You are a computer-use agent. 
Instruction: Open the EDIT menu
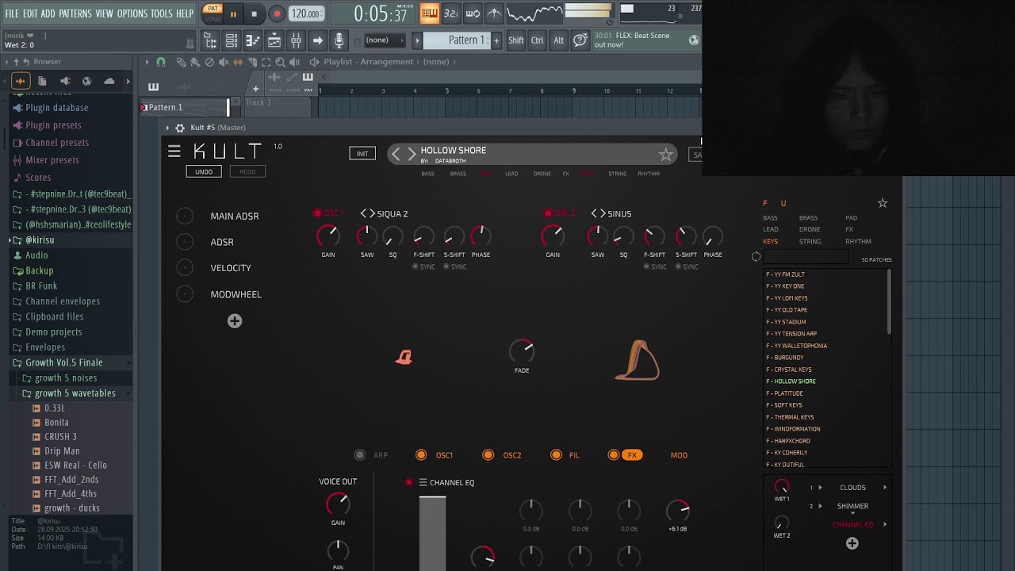click(x=31, y=13)
